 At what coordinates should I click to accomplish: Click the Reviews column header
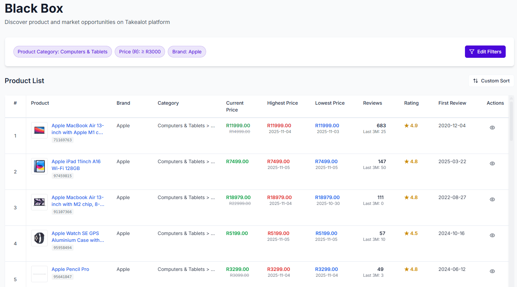(373, 103)
